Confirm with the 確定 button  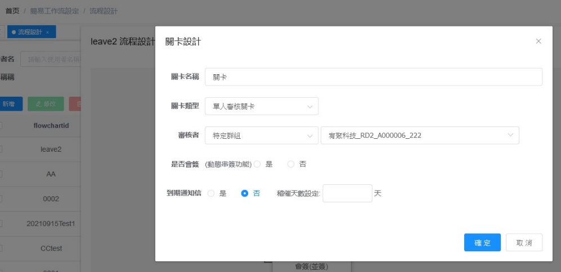pyautogui.click(x=482, y=242)
